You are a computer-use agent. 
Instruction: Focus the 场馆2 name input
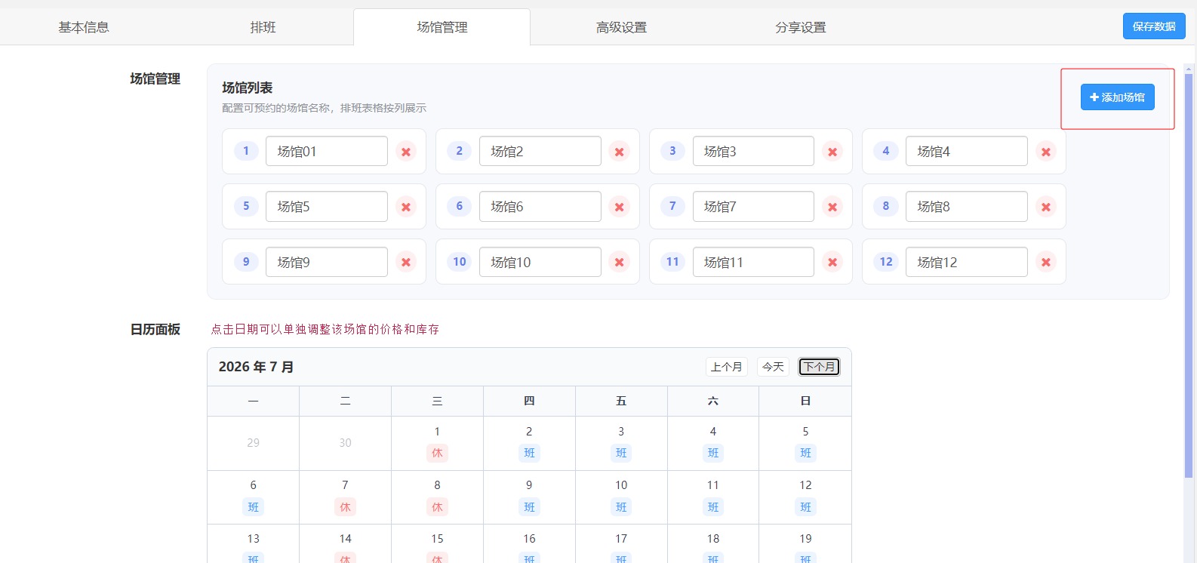click(540, 151)
